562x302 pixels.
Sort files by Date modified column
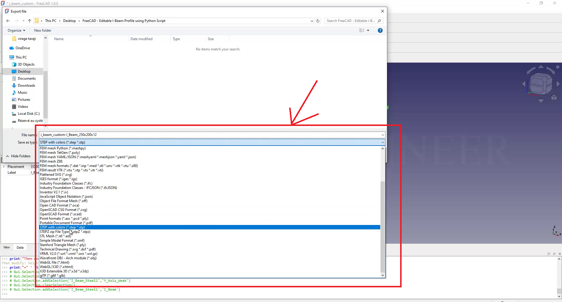click(141, 39)
